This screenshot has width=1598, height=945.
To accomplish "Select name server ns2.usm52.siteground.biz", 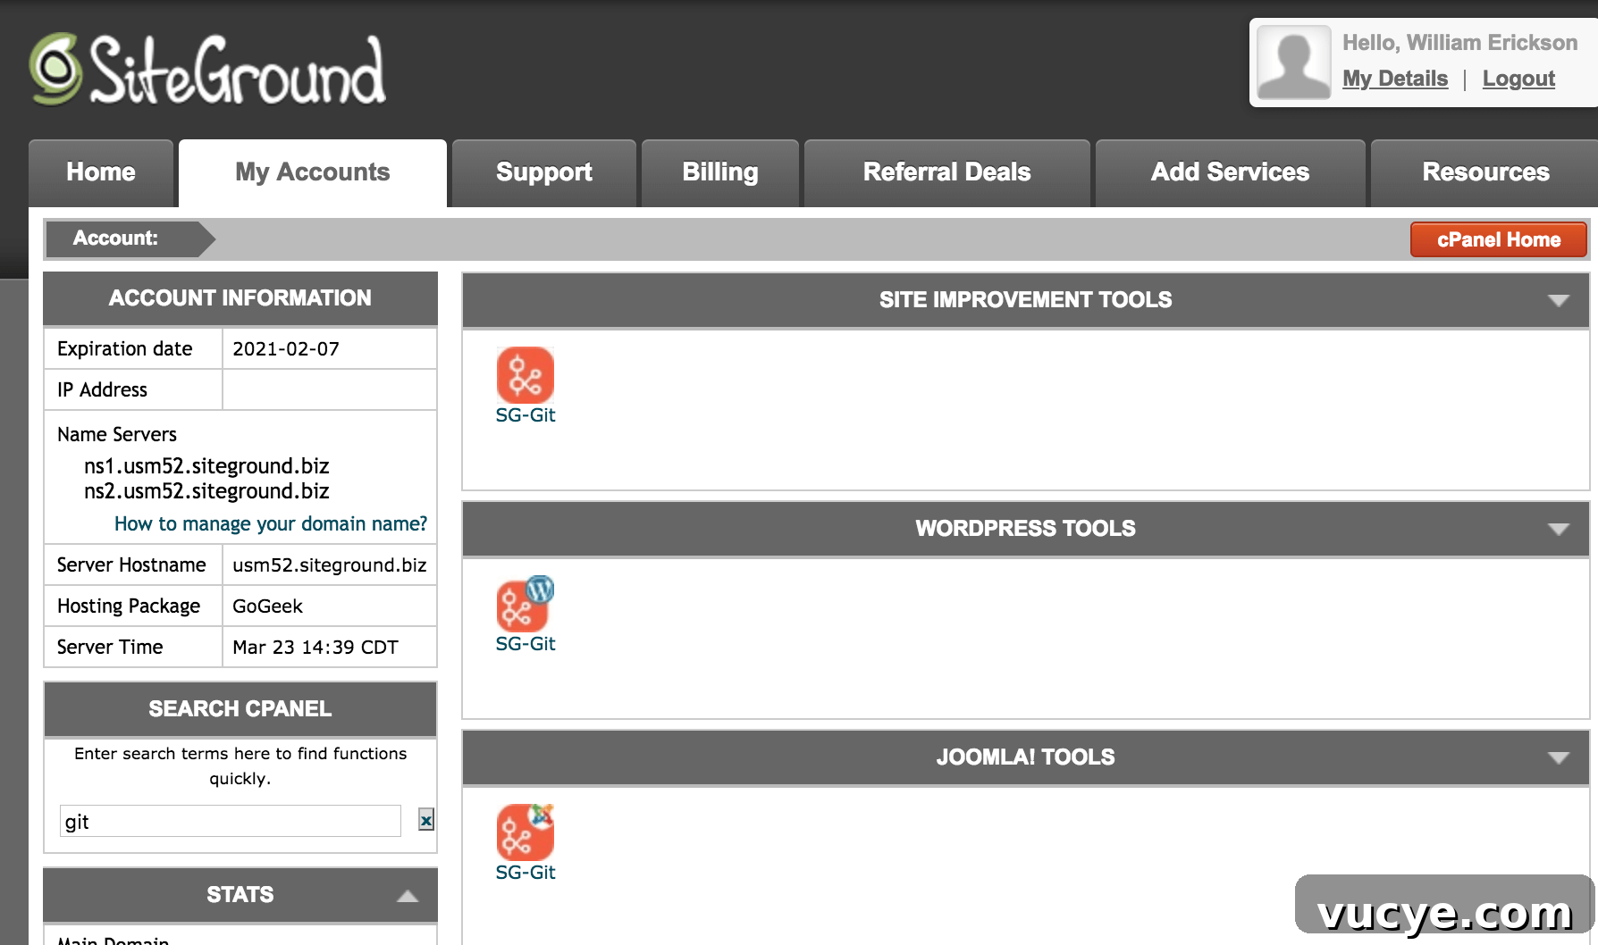I will (206, 491).
